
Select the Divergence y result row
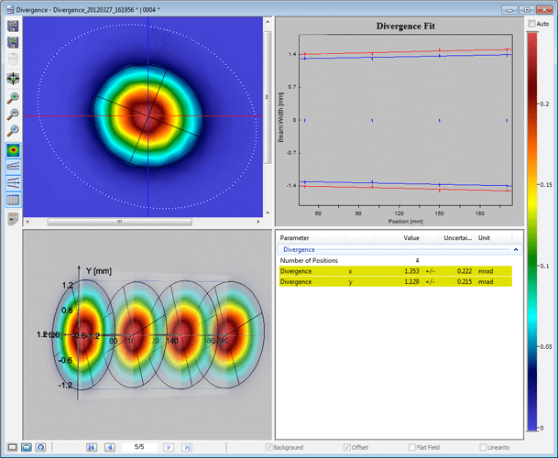tap(396, 282)
